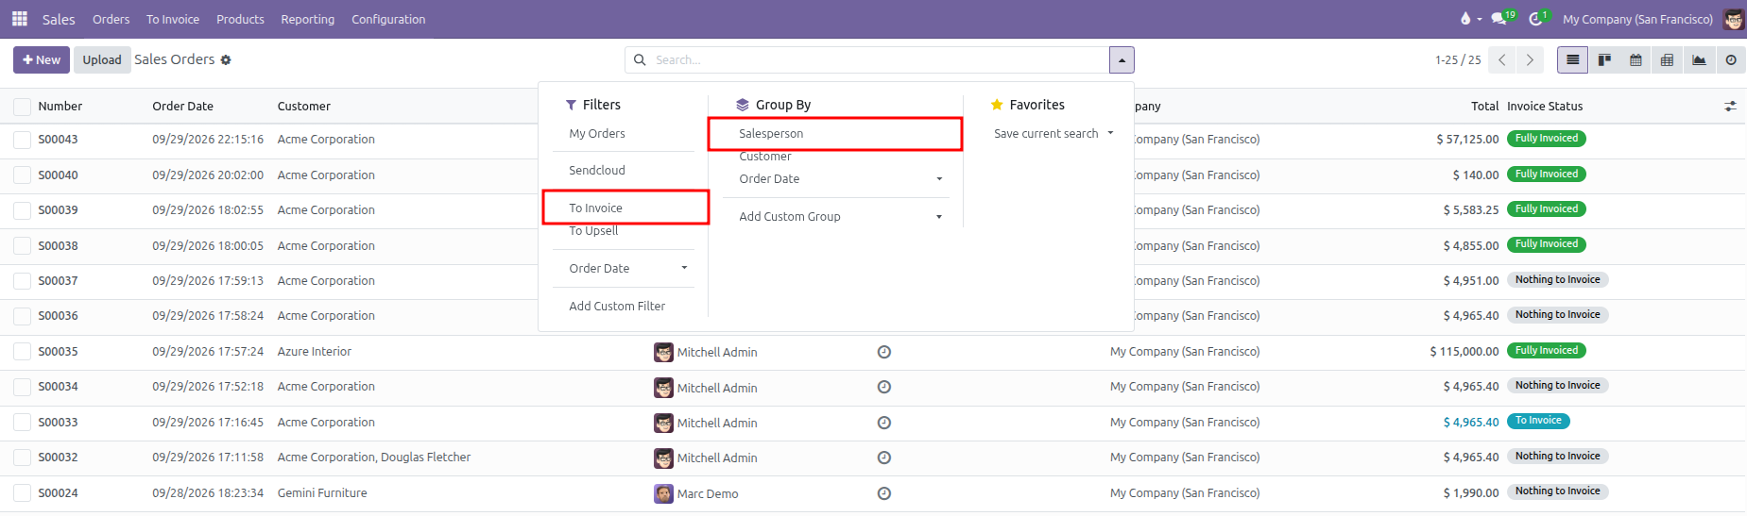This screenshot has width=1747, height=516.
Task: Open the Configuration menu
Action: point(388,19)
